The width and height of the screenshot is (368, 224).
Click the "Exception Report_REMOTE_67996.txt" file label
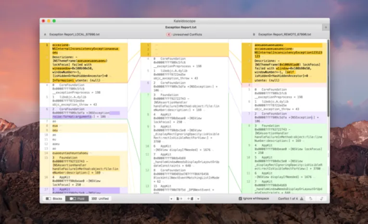point(285,35)
